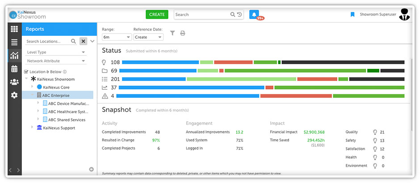Open the notifications bell
420x183 pixels.
[x=254, y=14]
